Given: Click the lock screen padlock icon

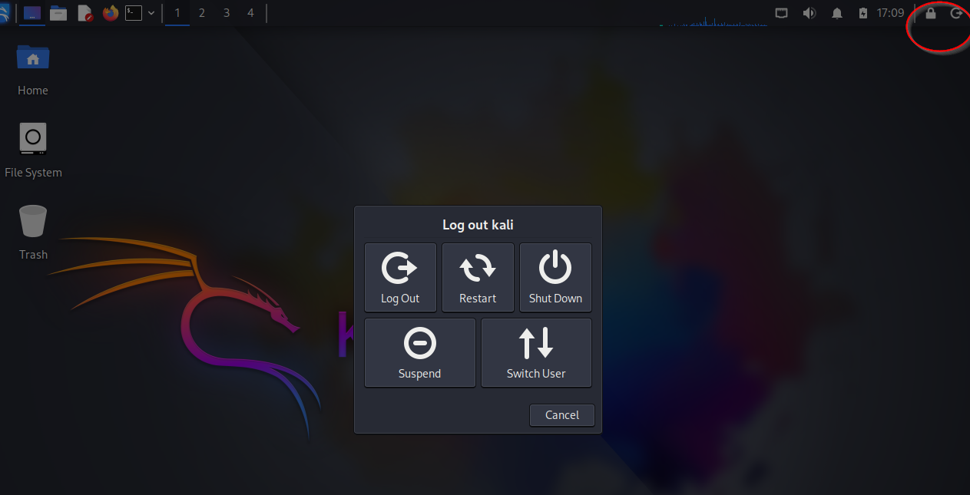Looking at the screenshot, I should coord(931,13).
